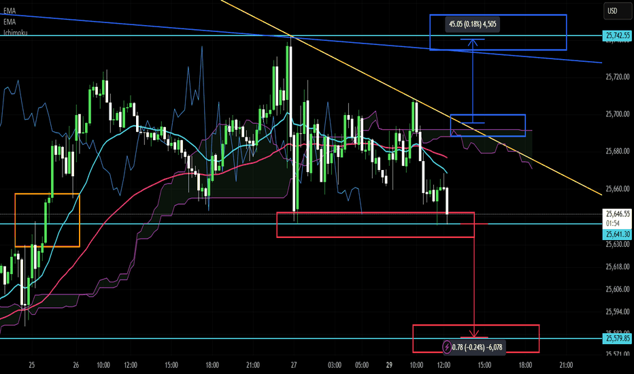Click the 25,720.00 price scale value
634x374 pixels.
coord(617,78)
